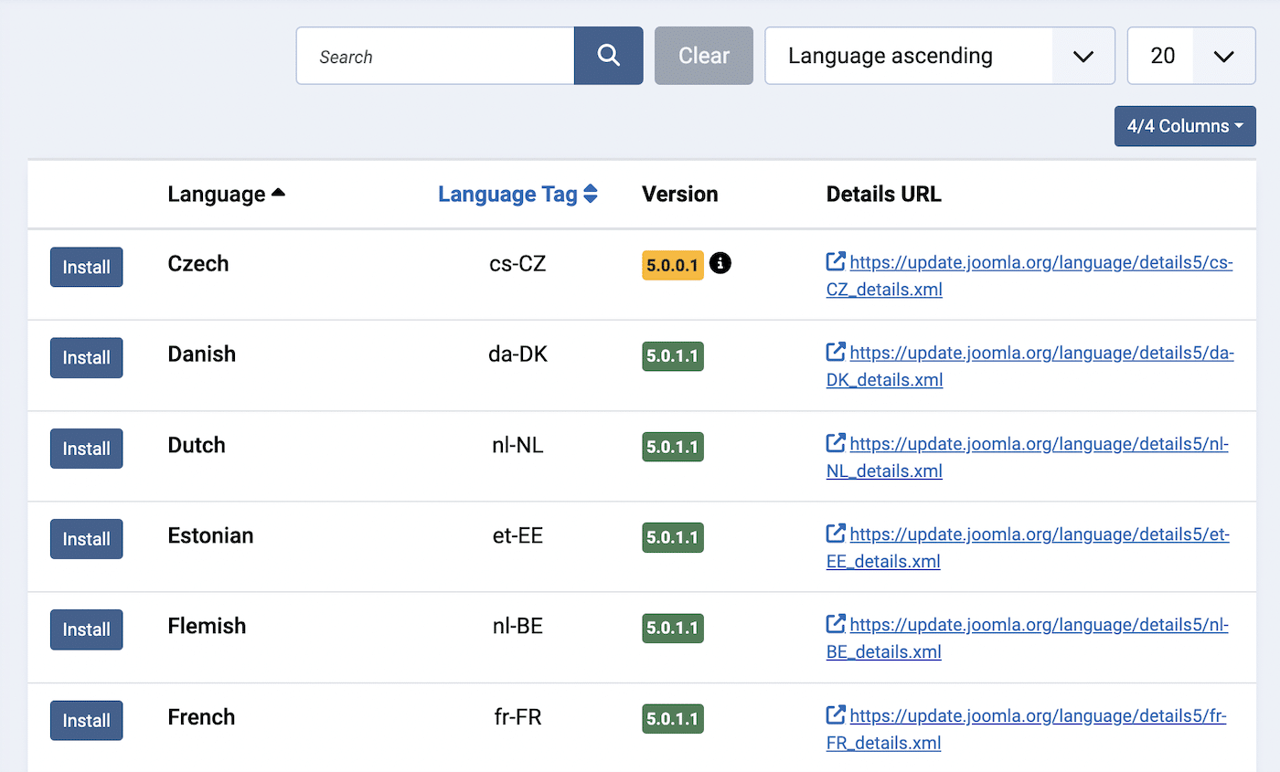Viewport: 1280px width, 772px height.
Task: Click the sort arrows on Language Tag header
Action: tap(592, 194)
